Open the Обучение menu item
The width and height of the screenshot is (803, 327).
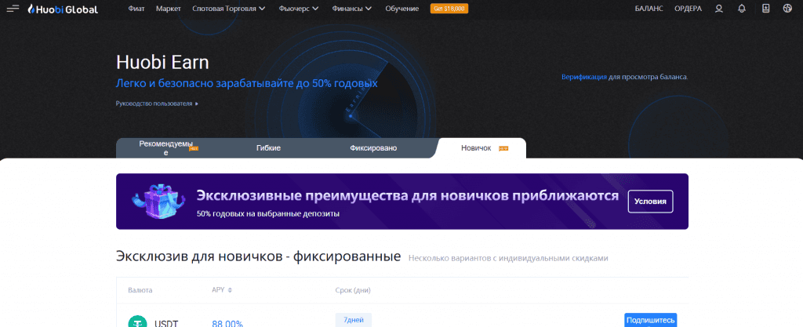[402, 9]
